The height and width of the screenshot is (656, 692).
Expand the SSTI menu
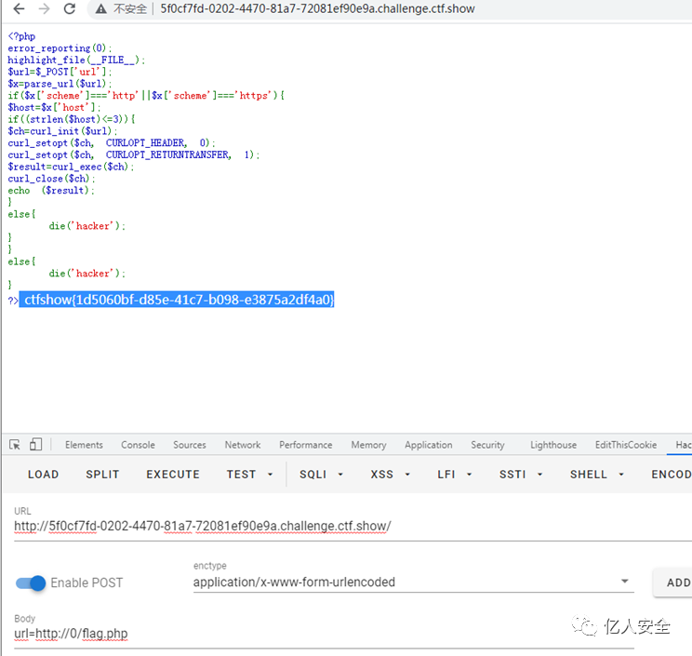521,475
